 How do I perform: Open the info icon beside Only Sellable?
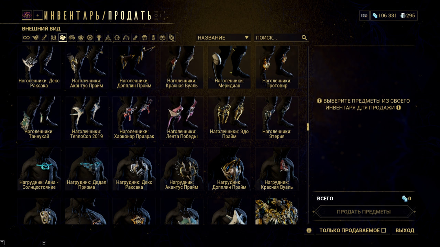(309, 231)
